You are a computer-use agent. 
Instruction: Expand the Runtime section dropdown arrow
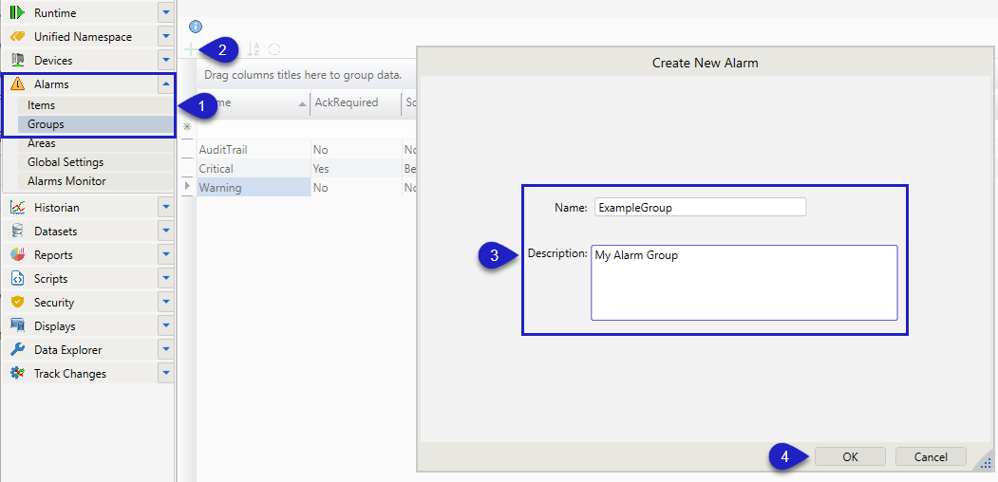pyautogui.click(x=166, y=13)
